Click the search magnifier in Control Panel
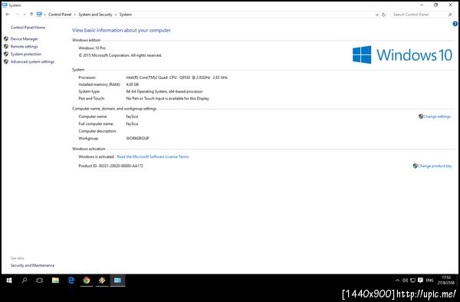The height and width of the screenshot is (302, 460). 450,15
